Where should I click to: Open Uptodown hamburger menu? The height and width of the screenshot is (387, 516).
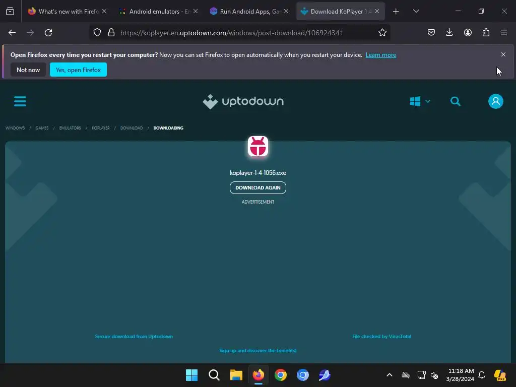click(x=20, y=101)
